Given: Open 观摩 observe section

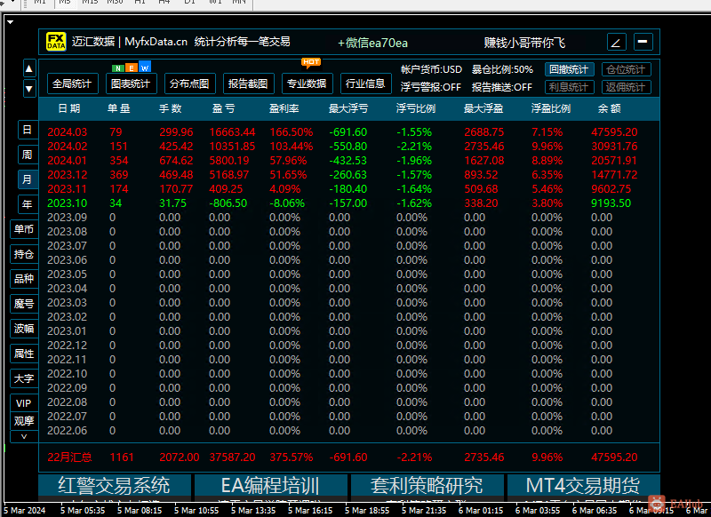Looking at the screenshot, I should click(24, 421).
